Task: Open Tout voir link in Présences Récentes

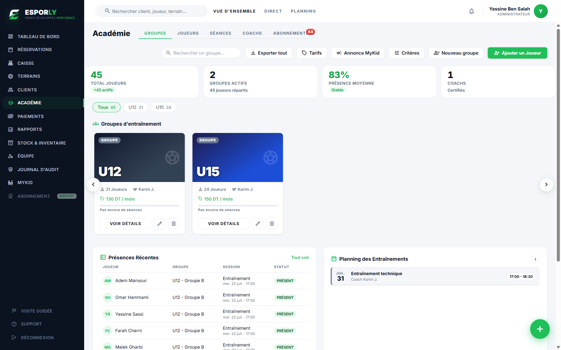Action: [x=300, y=258]
